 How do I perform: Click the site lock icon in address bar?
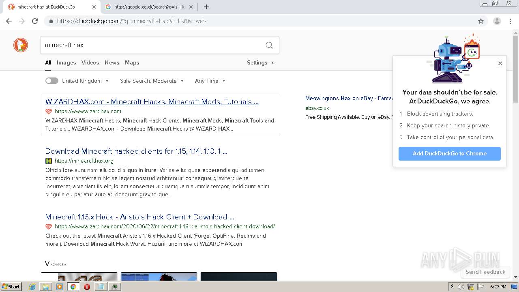[51, 21]
